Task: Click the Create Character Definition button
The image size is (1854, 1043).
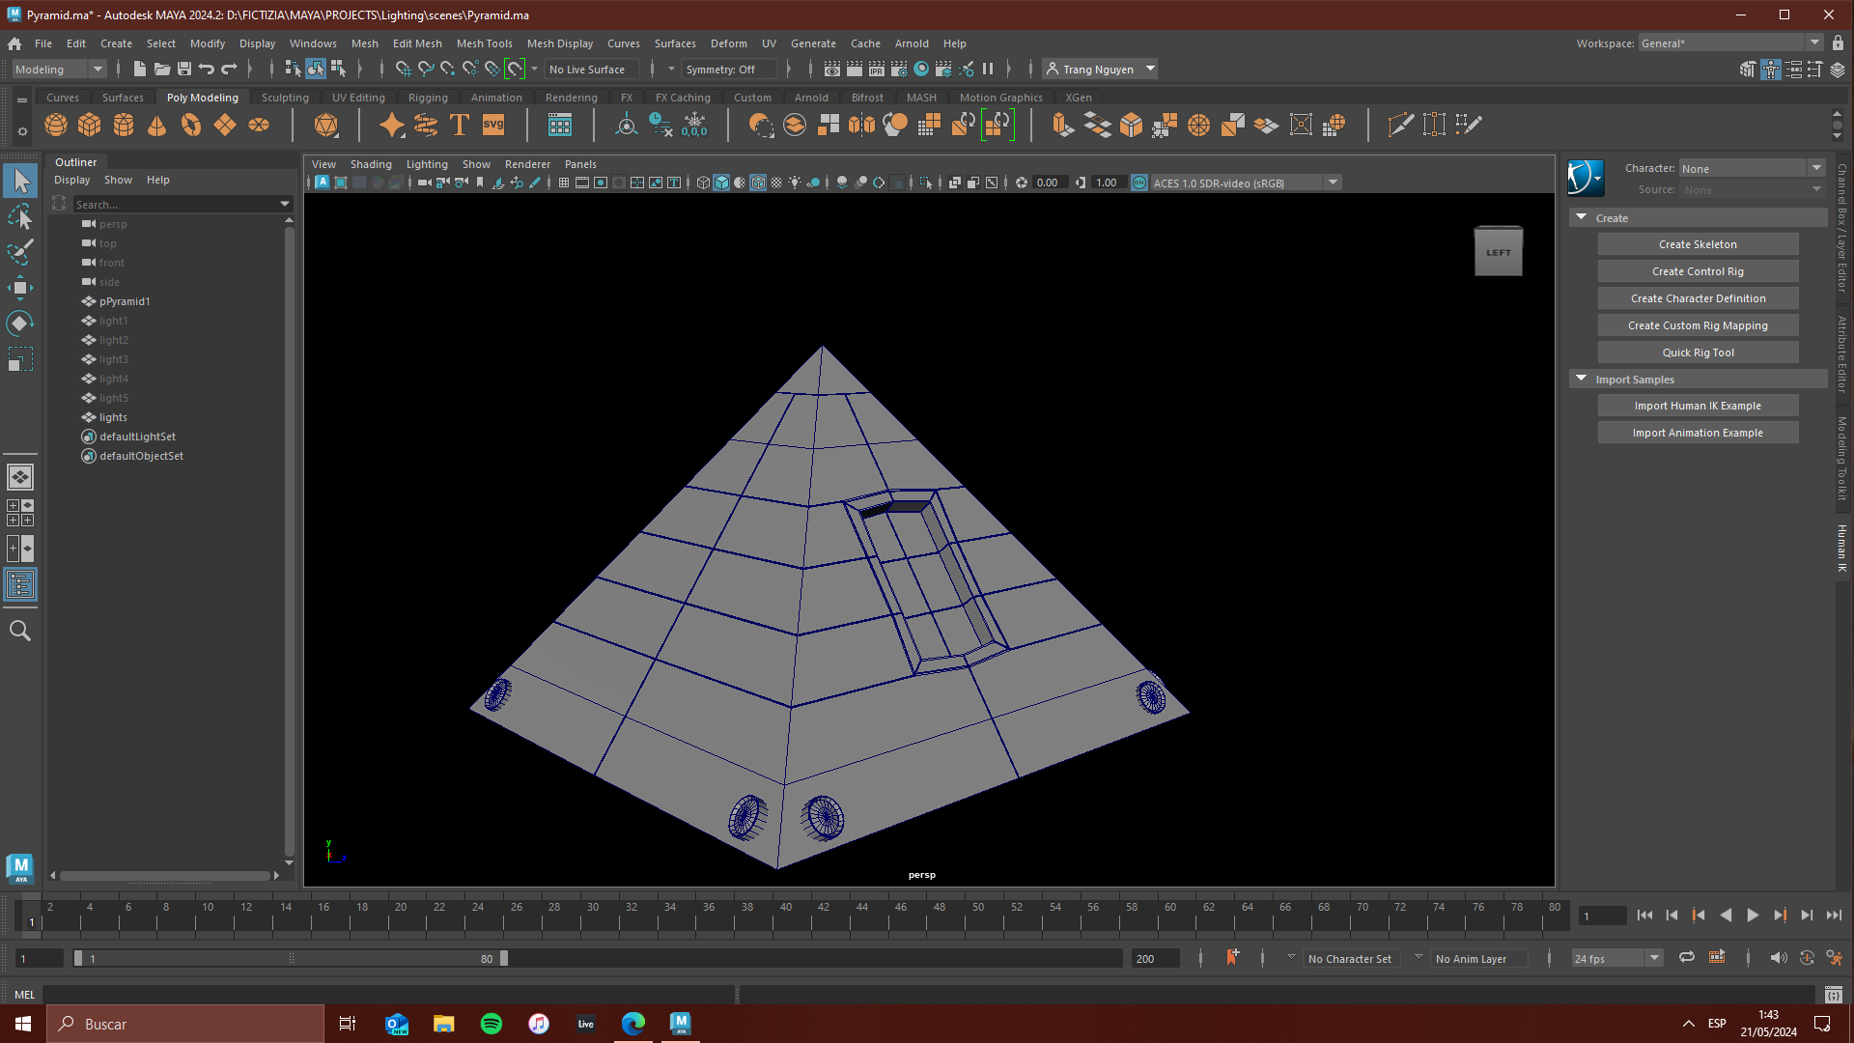Action: point(1698,298)
